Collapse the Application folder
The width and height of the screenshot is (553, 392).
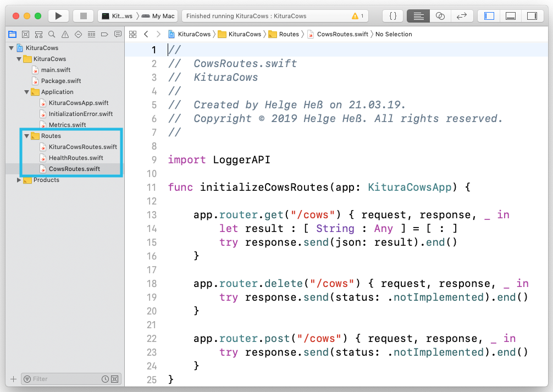[27, 92]
